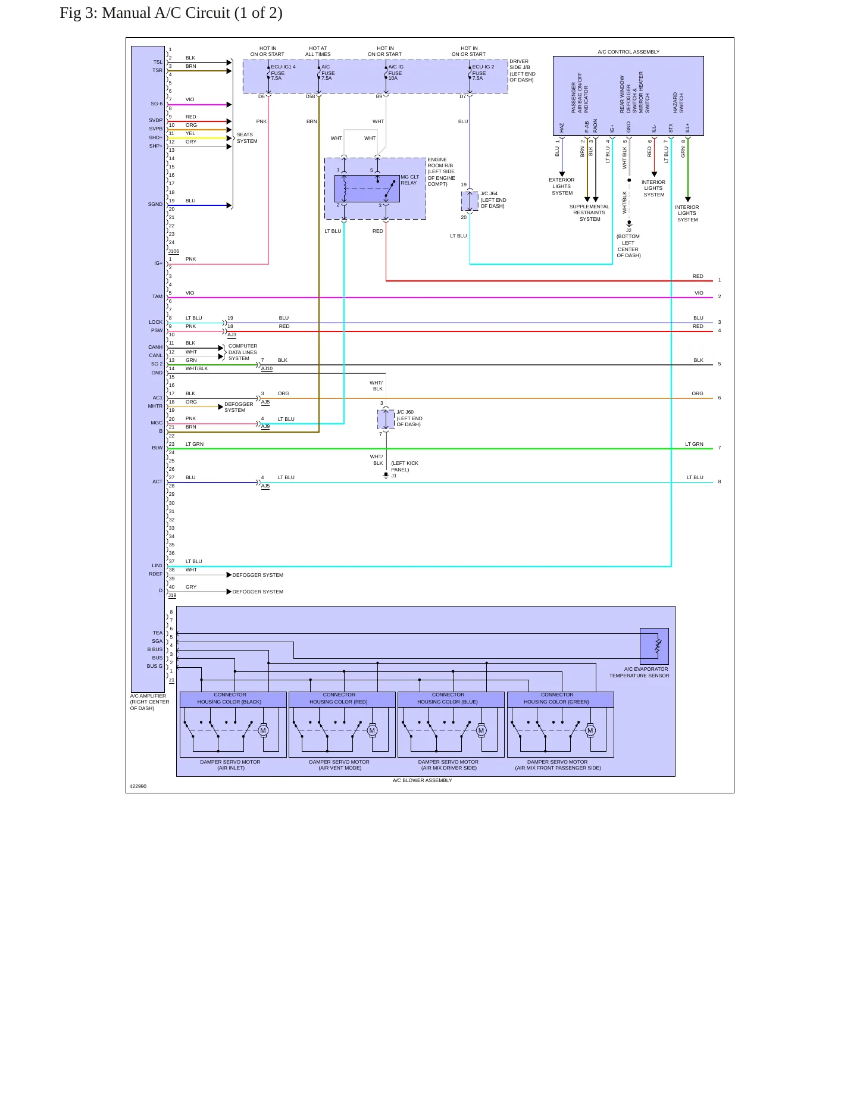Select the J2 ground symbol
Image resolution: width=860 pixels, height=1113 pixels.
point(629,223)
